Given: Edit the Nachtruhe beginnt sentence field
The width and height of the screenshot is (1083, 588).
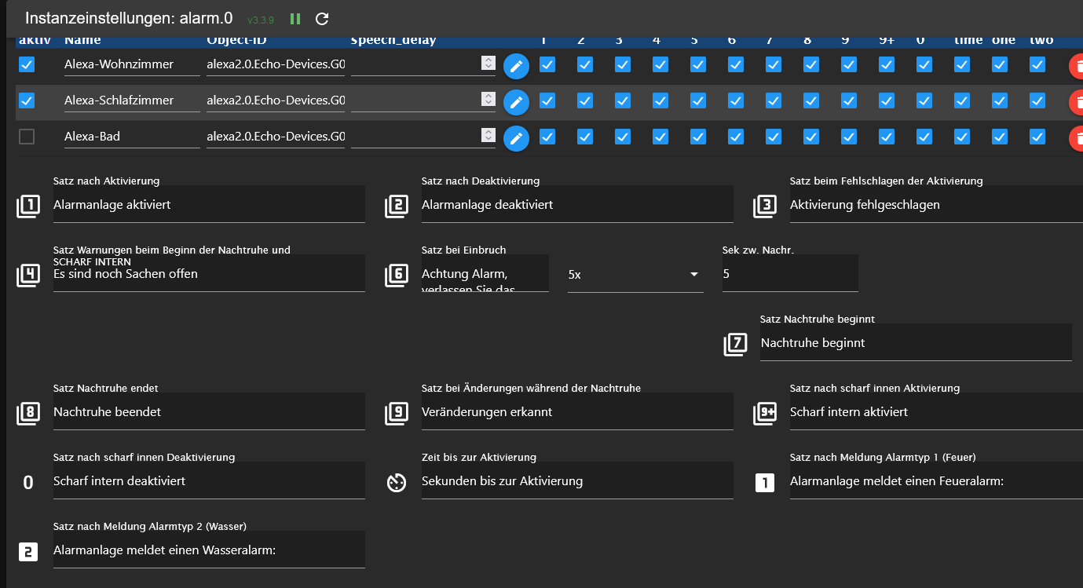Looking at the screenshot, I should coord(916,342).
